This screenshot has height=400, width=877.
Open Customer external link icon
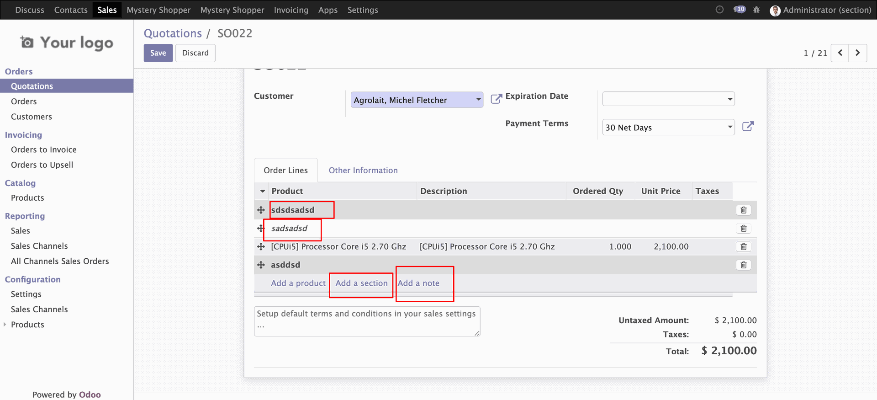click(496, 99)
